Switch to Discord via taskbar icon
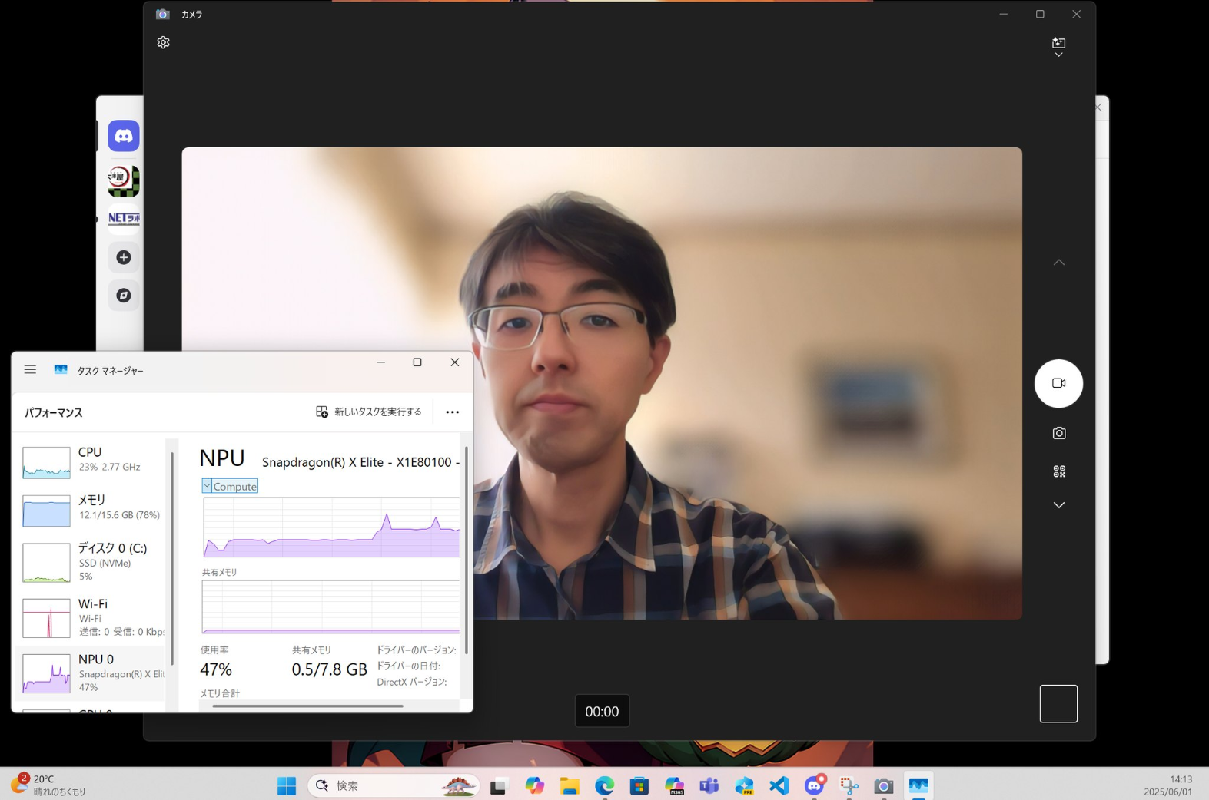1209x800 pixels. pyautogui.click(x=815, y=786)
